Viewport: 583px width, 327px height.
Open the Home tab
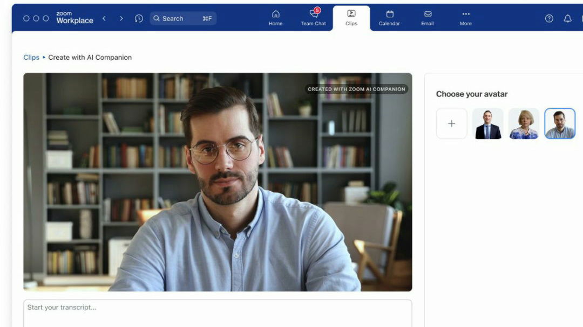(275, 18)
